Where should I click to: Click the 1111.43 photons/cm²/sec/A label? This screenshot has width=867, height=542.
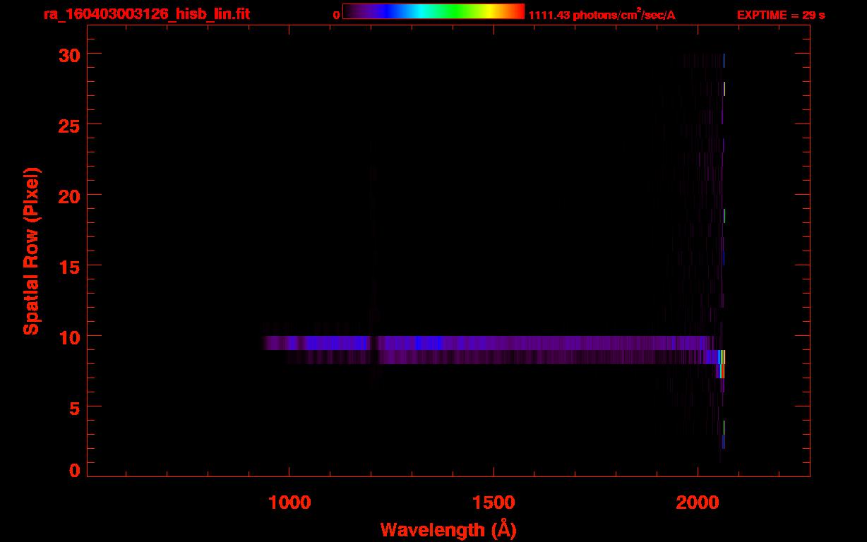(x=602, y=16)
